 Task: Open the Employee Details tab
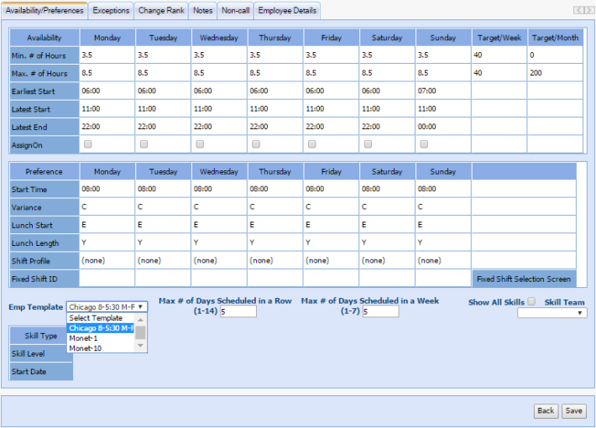(x=287, y=10)
